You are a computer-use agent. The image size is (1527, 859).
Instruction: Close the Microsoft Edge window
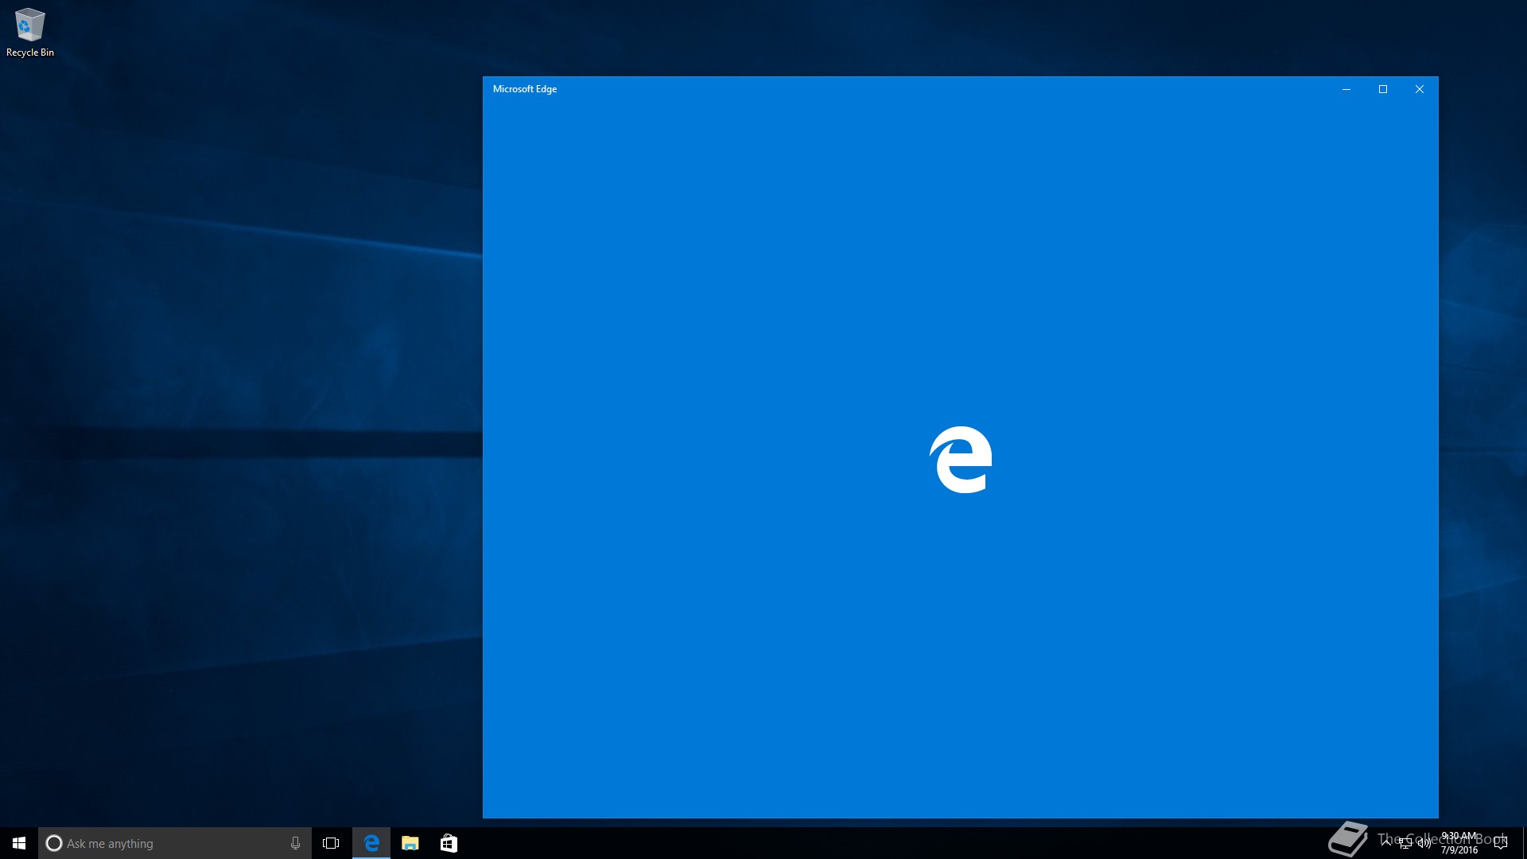[1420, 89]
